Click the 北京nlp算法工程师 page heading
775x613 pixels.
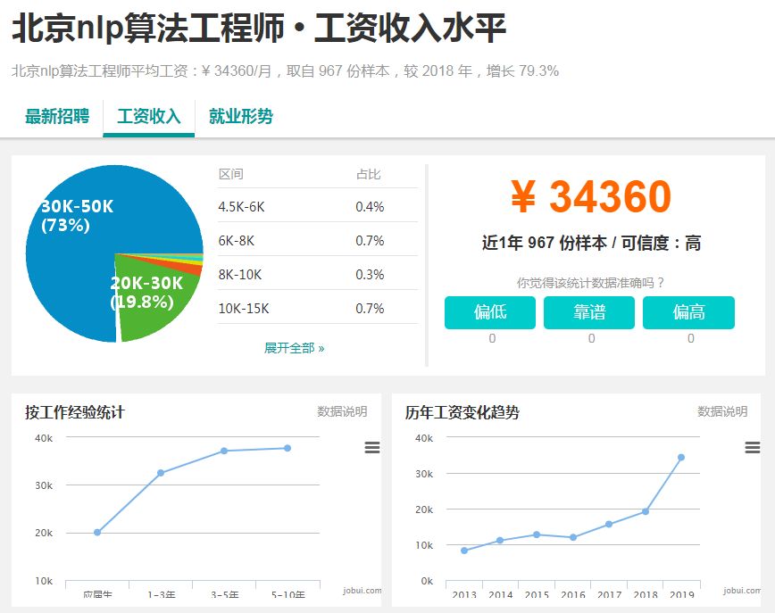point(259,28)
